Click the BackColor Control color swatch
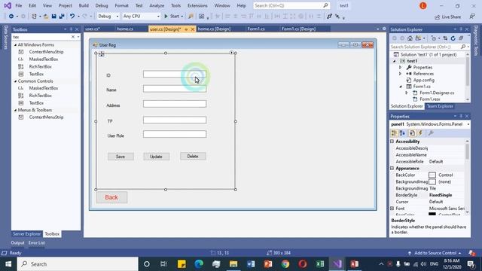The height and width of the screenshot is (271, 482). (432, 175)
